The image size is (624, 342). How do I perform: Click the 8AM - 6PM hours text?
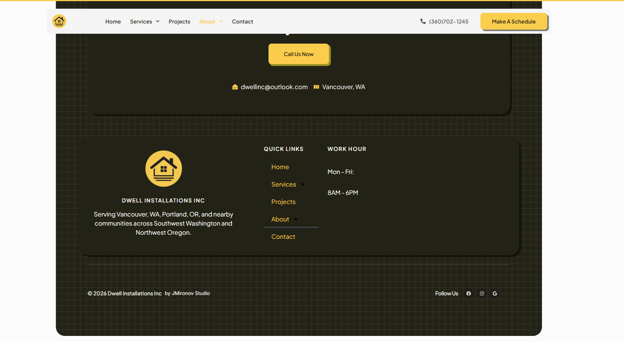coord(343,193)
